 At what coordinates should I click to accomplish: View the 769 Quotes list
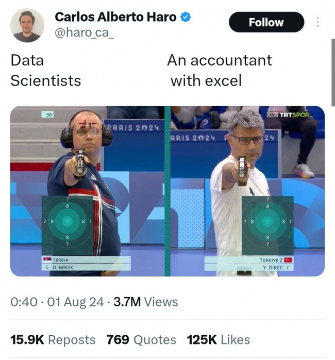pyautogui.click(x=141, y=340)
